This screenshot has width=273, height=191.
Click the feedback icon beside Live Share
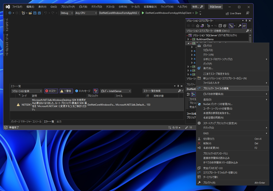click(x=247, y=13)
